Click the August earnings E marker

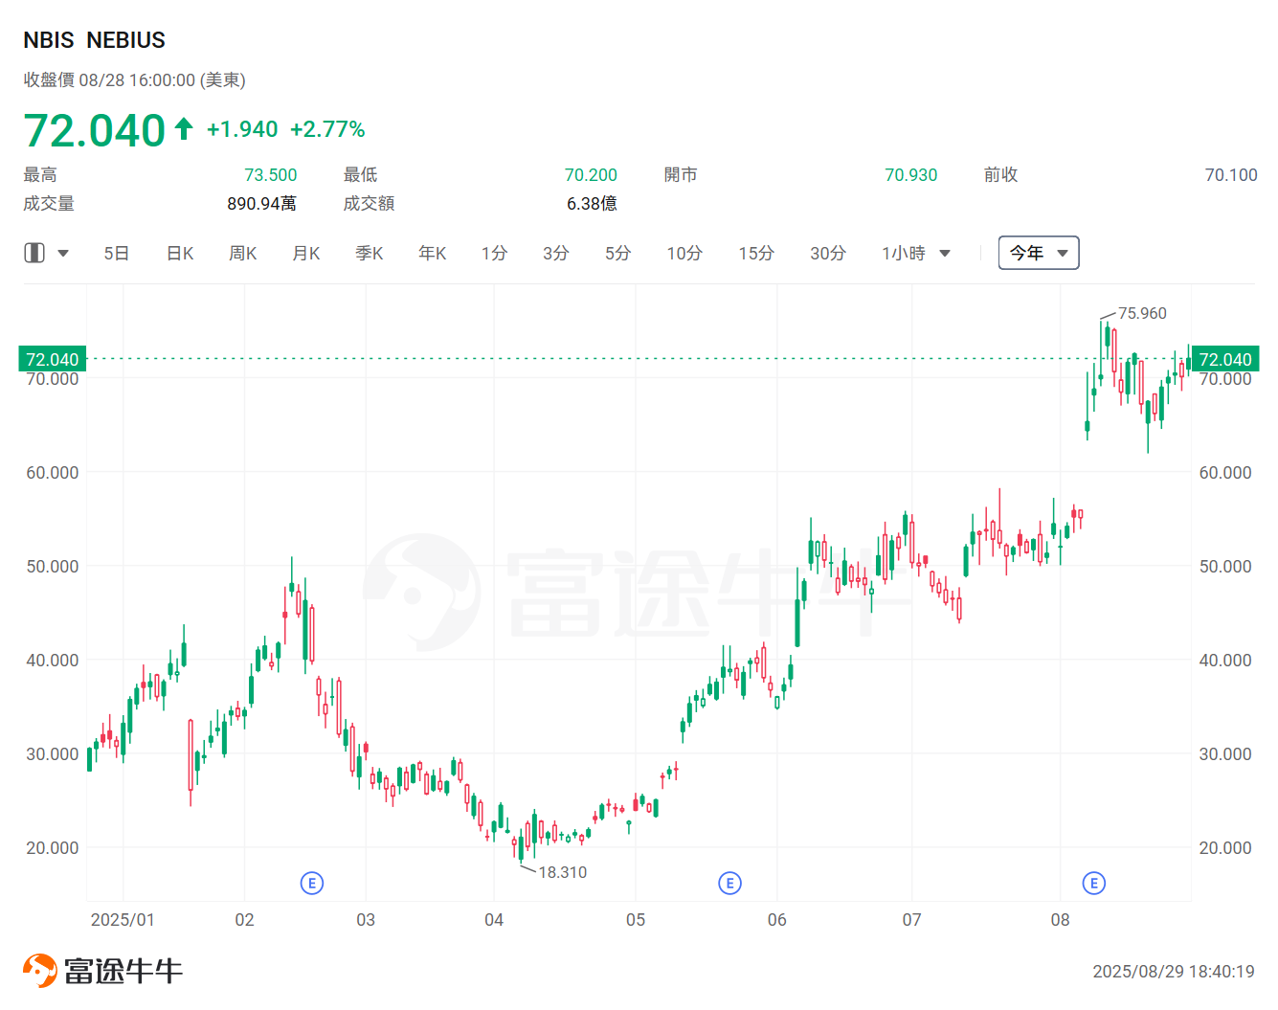(x=1094, y=883)
